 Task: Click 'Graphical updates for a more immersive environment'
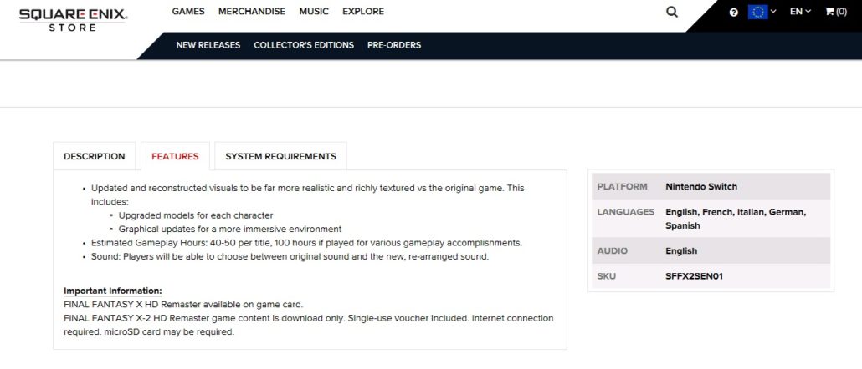click(x=230, y=230)
